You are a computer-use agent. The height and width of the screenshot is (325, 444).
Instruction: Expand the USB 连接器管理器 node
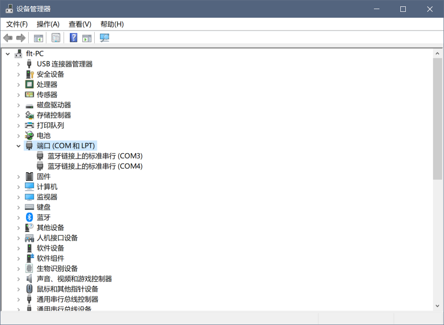point(19,64)
